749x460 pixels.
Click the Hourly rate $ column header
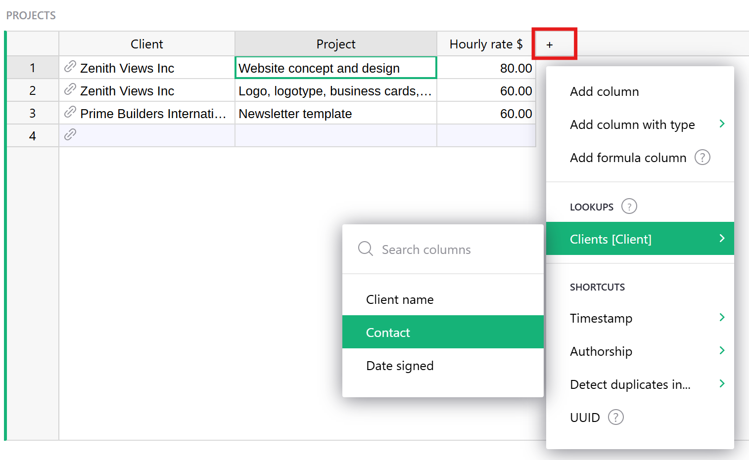click(485, 44)
